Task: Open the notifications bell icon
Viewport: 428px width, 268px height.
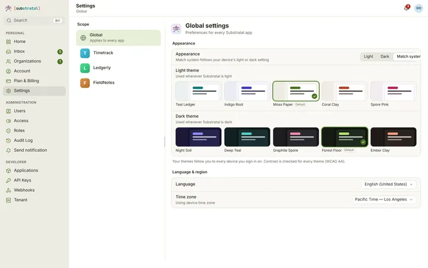Action: coord(406,8)
